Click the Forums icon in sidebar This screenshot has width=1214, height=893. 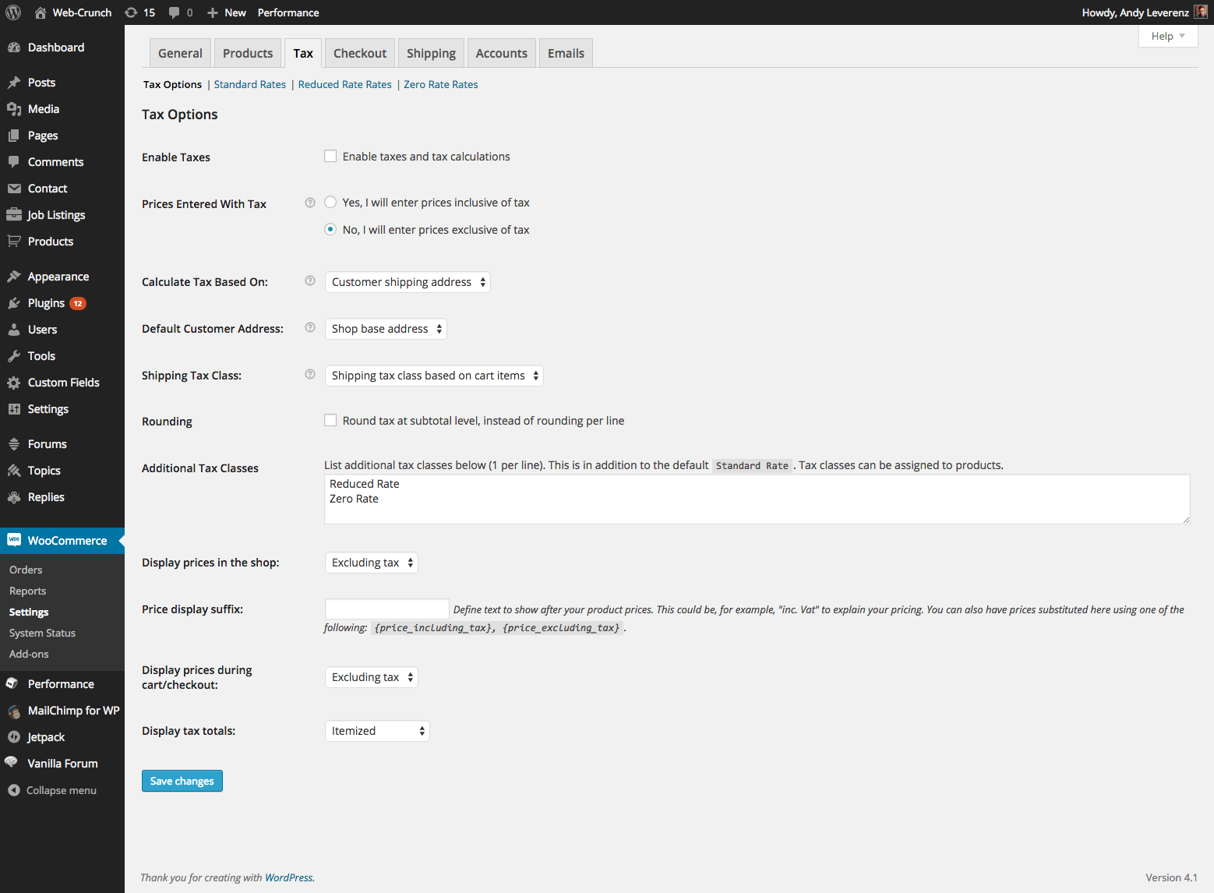pyautogui.click(x=14, y=444)
